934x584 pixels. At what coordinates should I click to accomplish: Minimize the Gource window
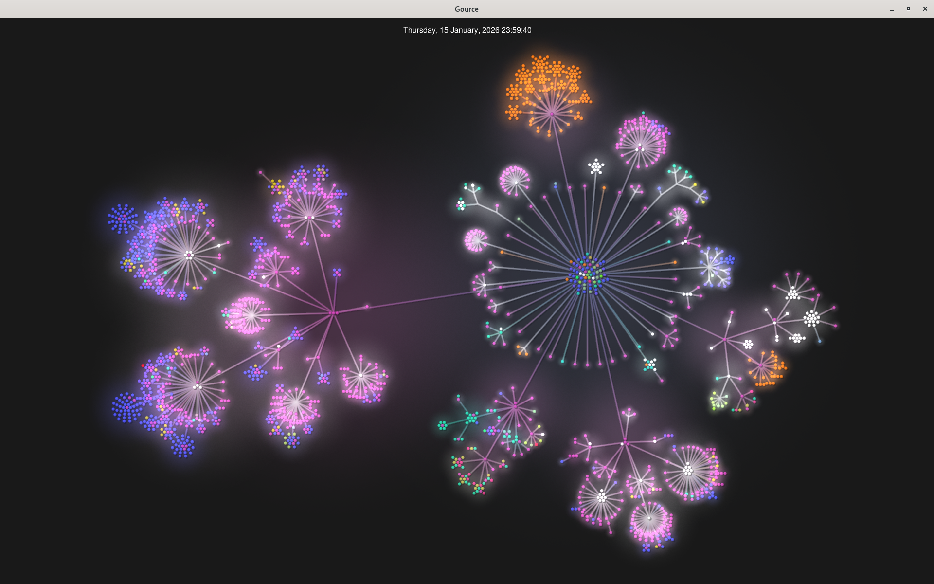(x=892, y=9)
